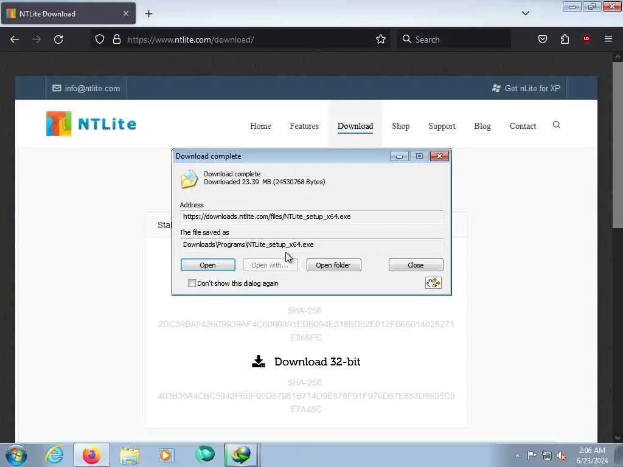This screenshot has width=623, height=467.
Task: Open the Support menu item
Action: (442, 126)
